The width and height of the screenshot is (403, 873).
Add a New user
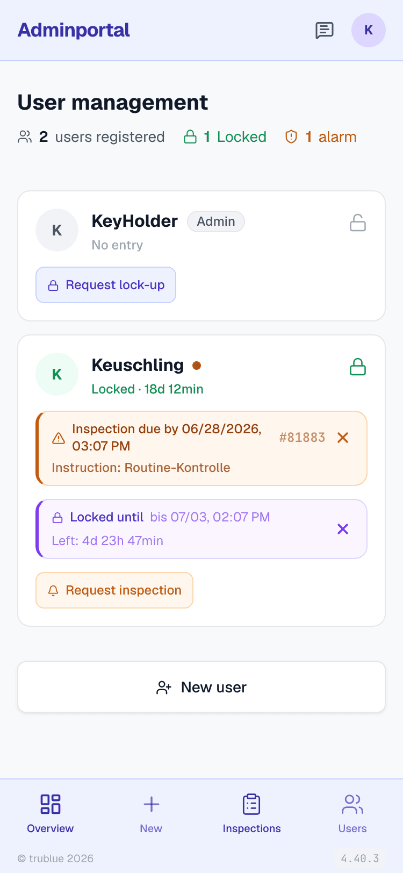[x=201, y=687]
